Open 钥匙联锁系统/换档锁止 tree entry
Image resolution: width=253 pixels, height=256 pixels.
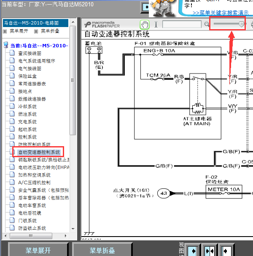click(44, 160)
